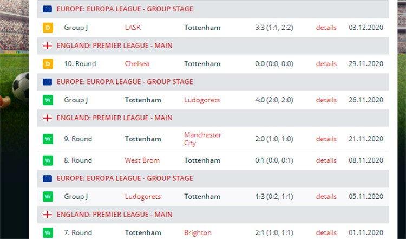Screen dimensions: 406x239
Task: Open the West Brom team link
Action: coord(142,160)
